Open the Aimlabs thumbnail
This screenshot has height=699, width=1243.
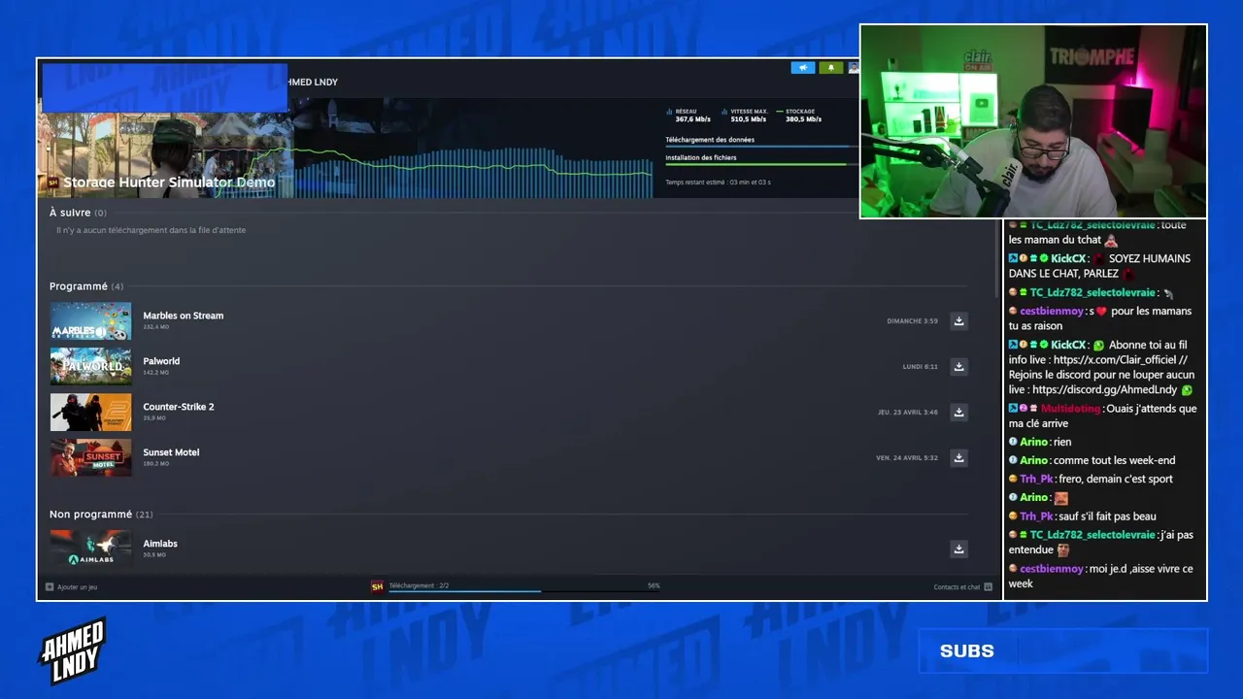click(x=90, y=549)
